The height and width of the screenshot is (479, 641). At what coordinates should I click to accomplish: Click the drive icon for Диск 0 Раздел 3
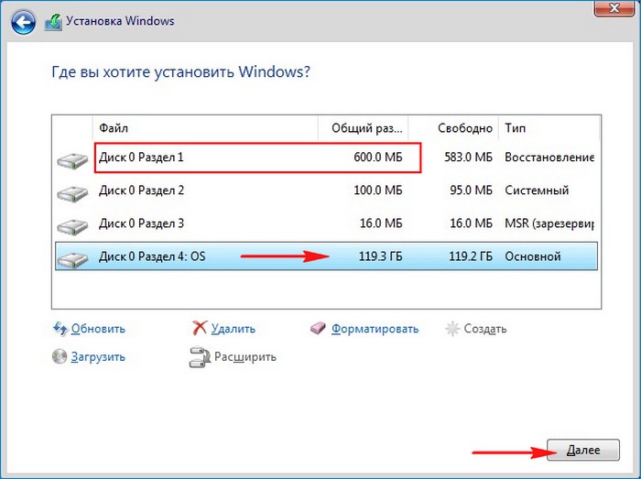tap(72, 226)
